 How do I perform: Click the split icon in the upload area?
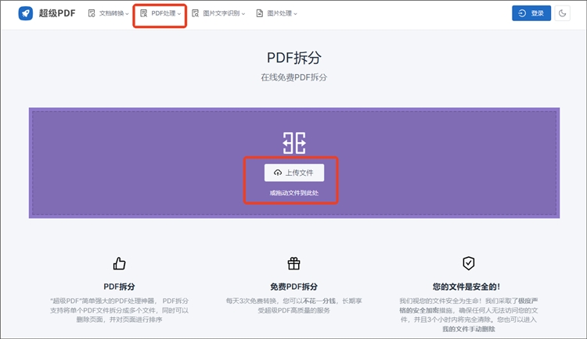coord(293,142)
